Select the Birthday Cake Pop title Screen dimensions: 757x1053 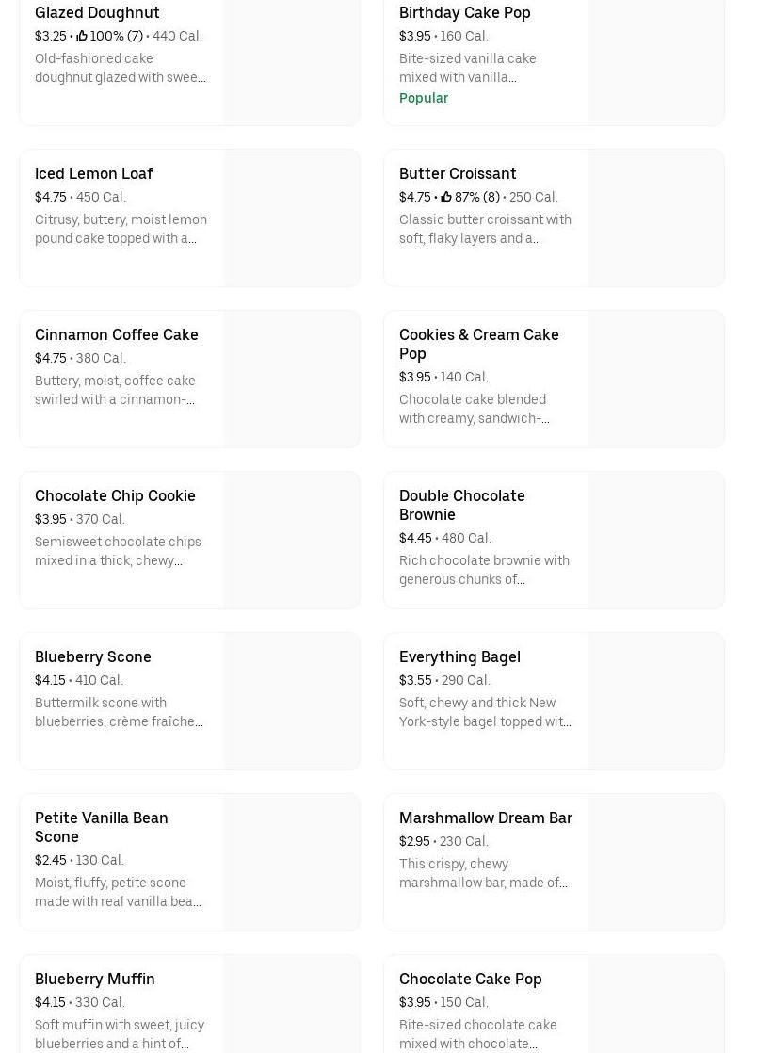[464, 12]
